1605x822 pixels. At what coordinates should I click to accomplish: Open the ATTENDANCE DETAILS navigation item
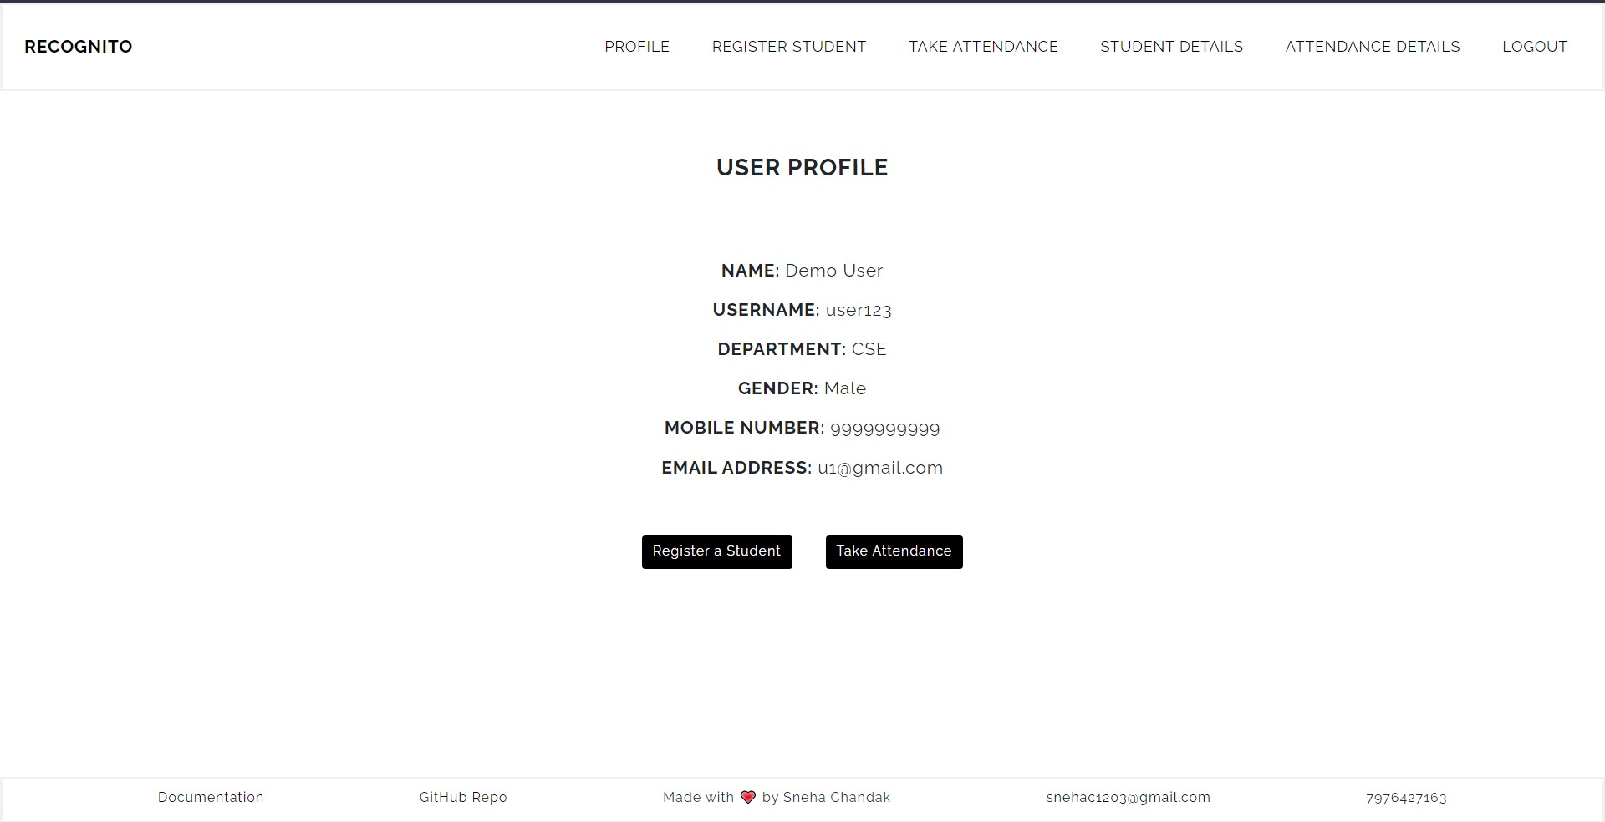[x=1373, y=47]
